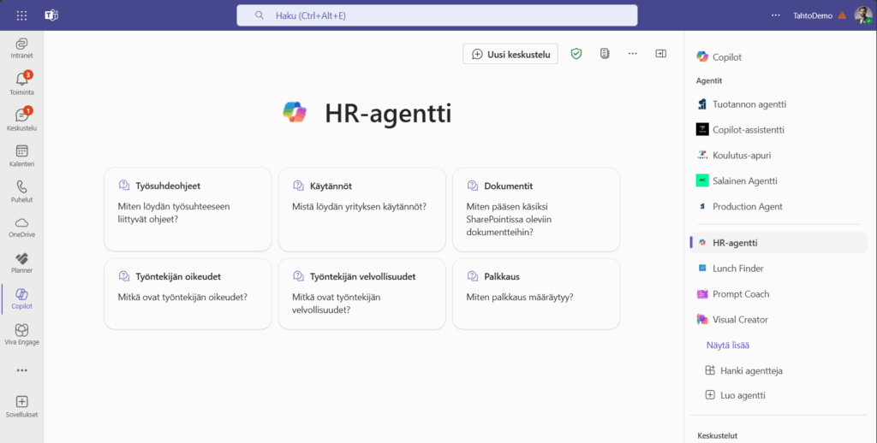Toggle the side panel icon
The height and width of the screenshot is (443, 877).
point(660,54)
